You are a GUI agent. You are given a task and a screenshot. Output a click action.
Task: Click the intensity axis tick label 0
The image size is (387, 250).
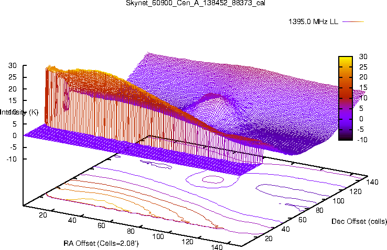15,135
